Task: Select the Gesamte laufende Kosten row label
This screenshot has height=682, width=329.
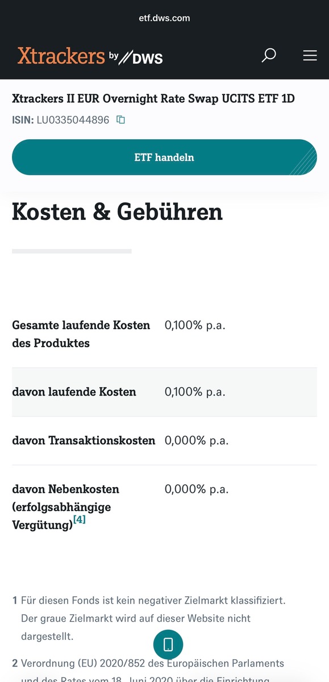Action: coord(81,334)
